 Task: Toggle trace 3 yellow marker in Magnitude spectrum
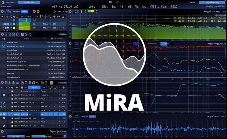coord(93,11)
